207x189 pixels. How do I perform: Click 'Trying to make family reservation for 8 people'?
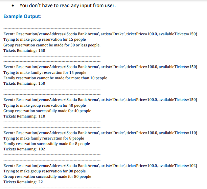44,138
